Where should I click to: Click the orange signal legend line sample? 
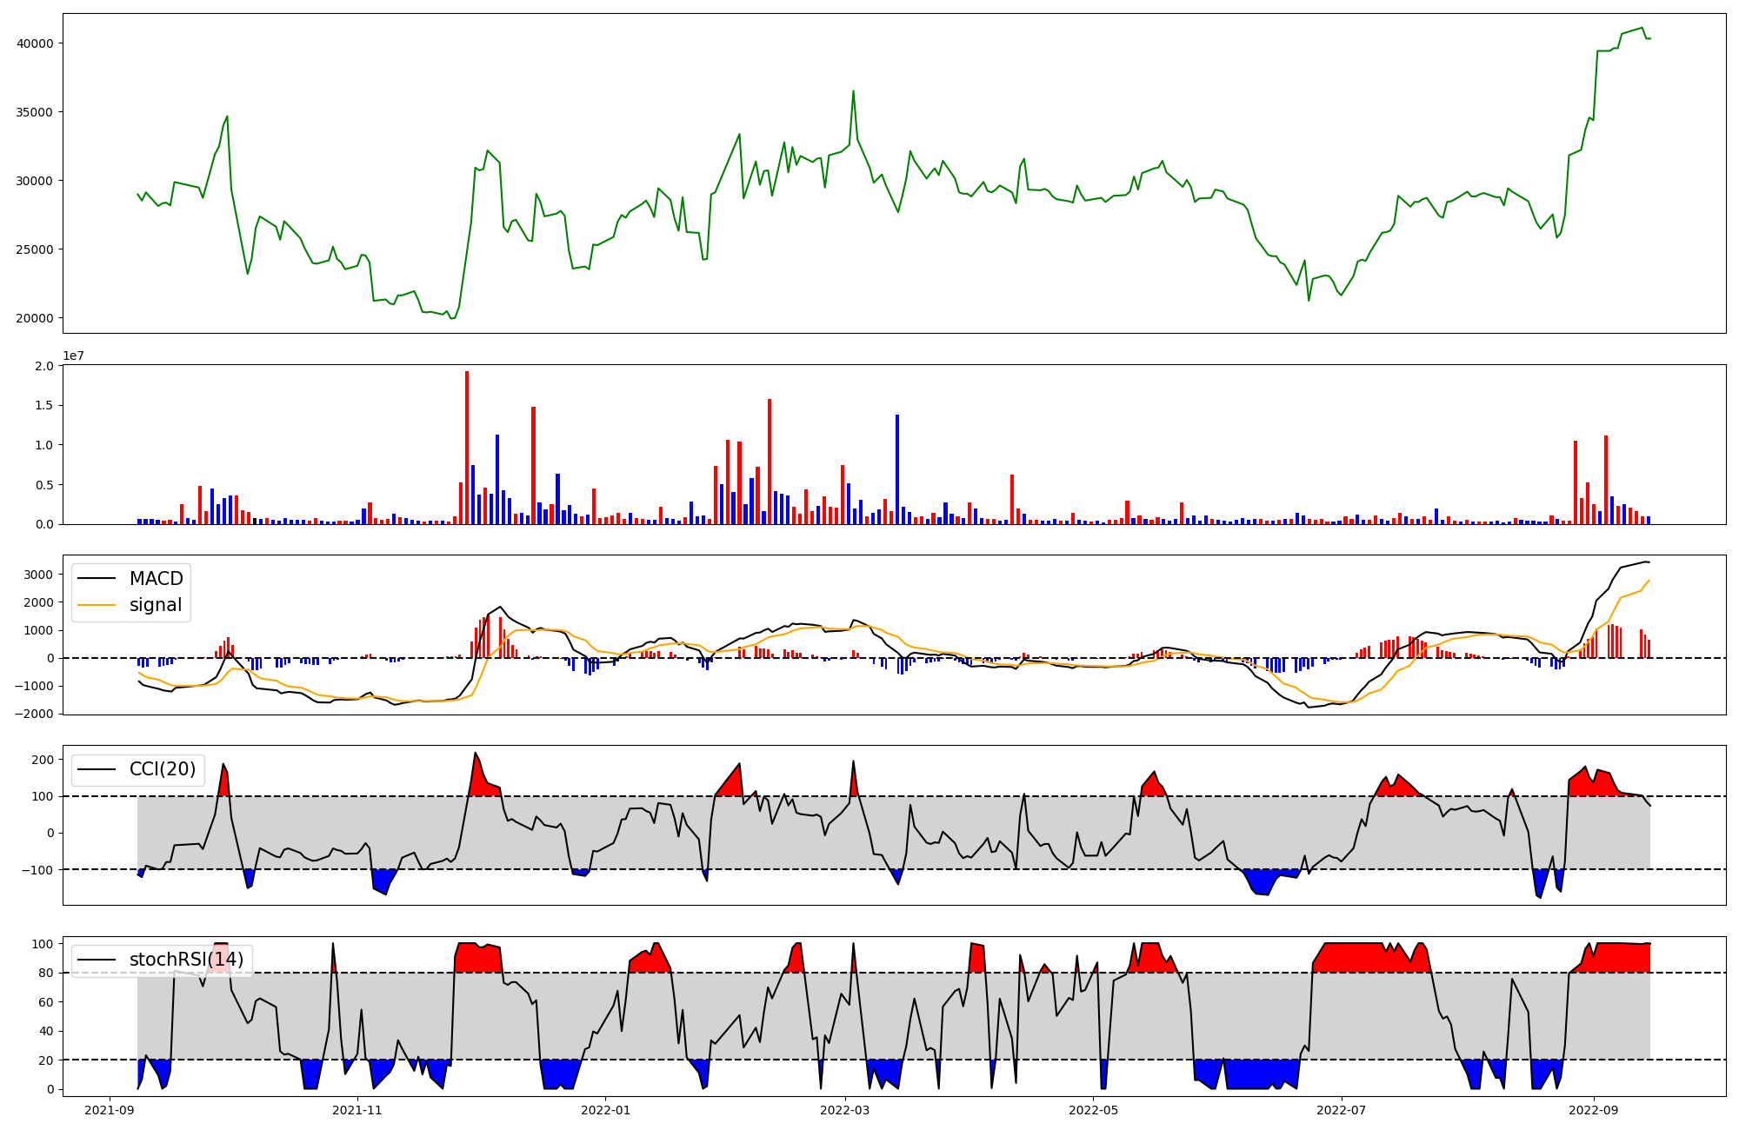(x=97, y=605)
